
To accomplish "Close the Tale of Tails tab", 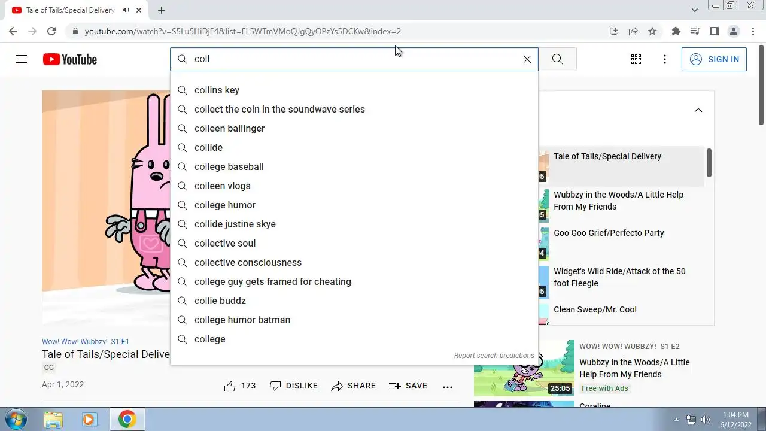I will click(139, 10).
